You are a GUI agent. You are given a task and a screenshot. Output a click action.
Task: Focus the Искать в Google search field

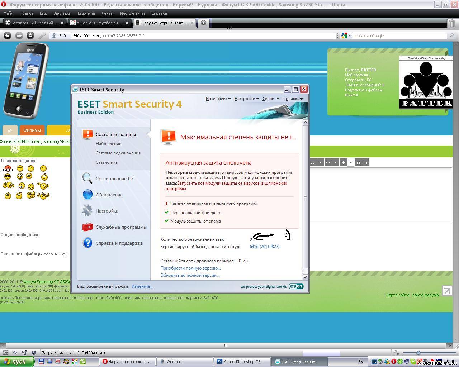click(x=400, y=35)
